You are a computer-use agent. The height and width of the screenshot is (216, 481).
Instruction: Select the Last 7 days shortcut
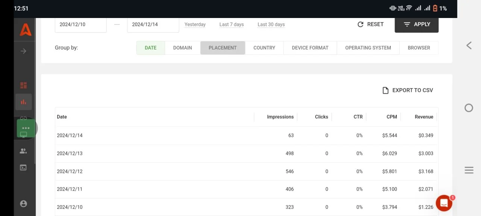231,24
